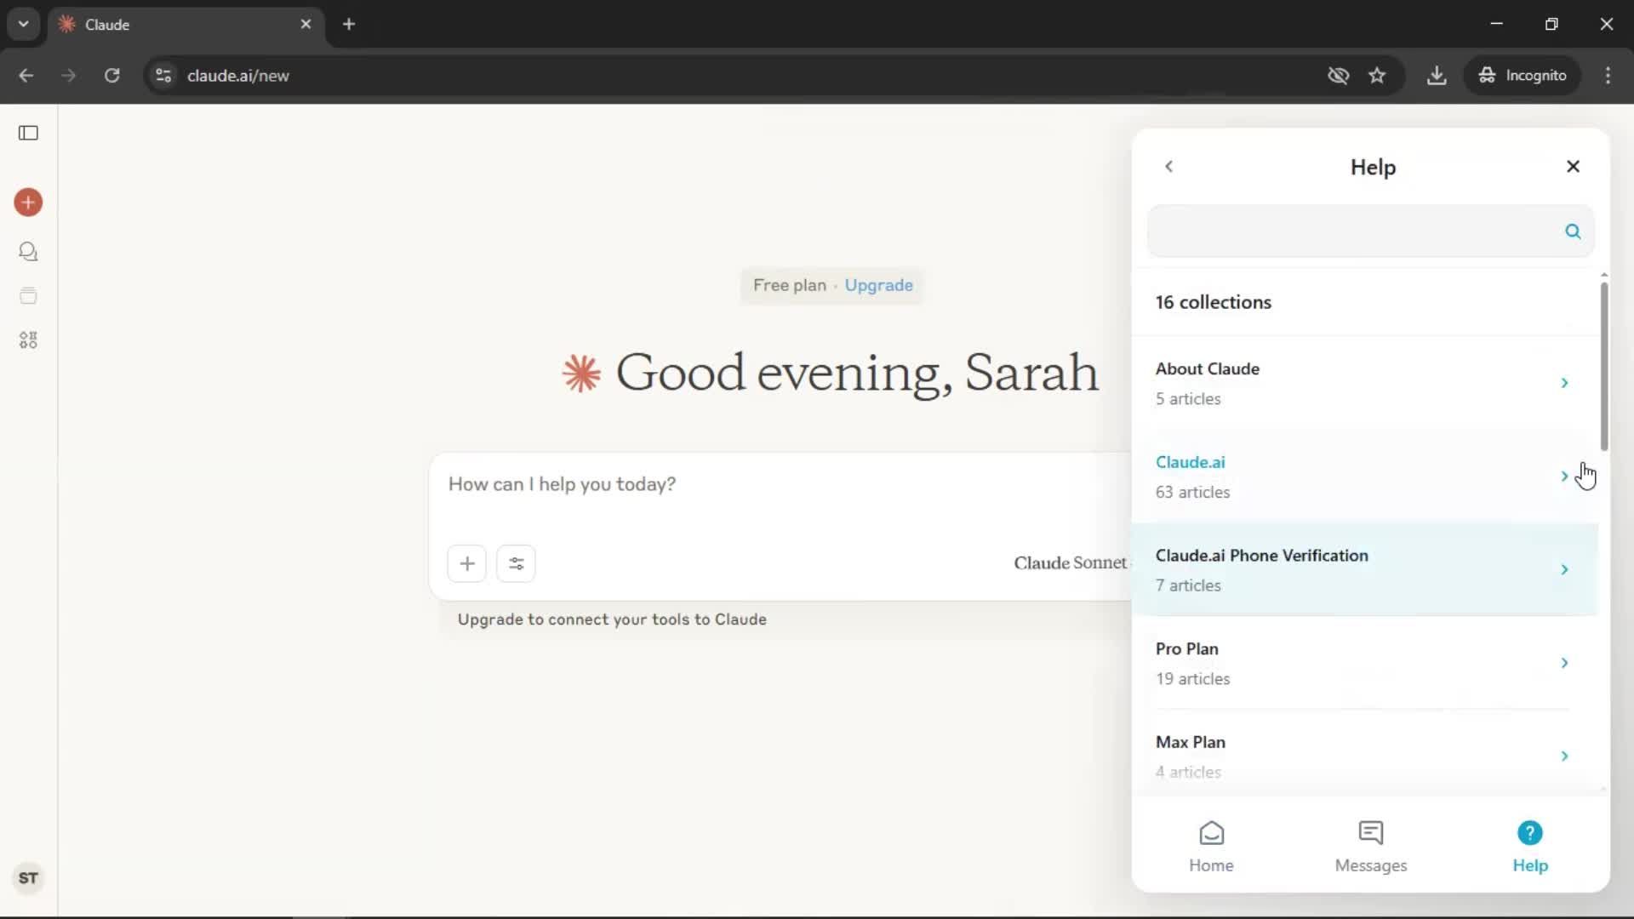1634x919 pixels.
Task: Bookmark this page with the star
Action: [1377, 76]
